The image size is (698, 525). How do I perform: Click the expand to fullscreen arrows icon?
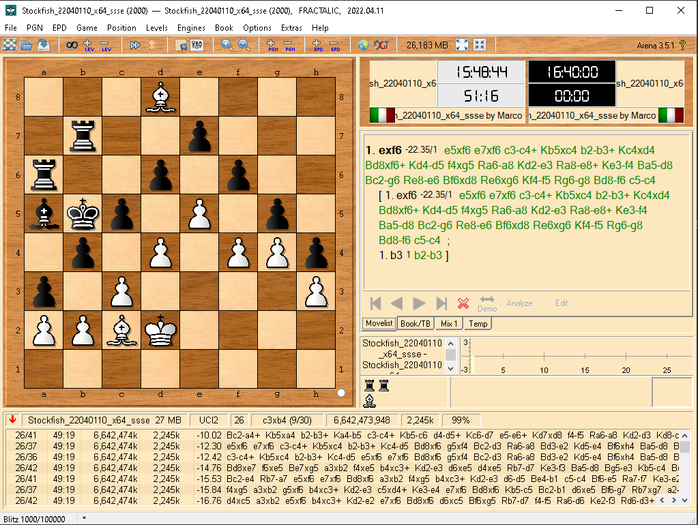click(x=462, y=45)
